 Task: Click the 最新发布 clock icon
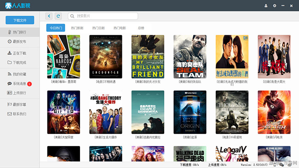click(x=10, y=41)
